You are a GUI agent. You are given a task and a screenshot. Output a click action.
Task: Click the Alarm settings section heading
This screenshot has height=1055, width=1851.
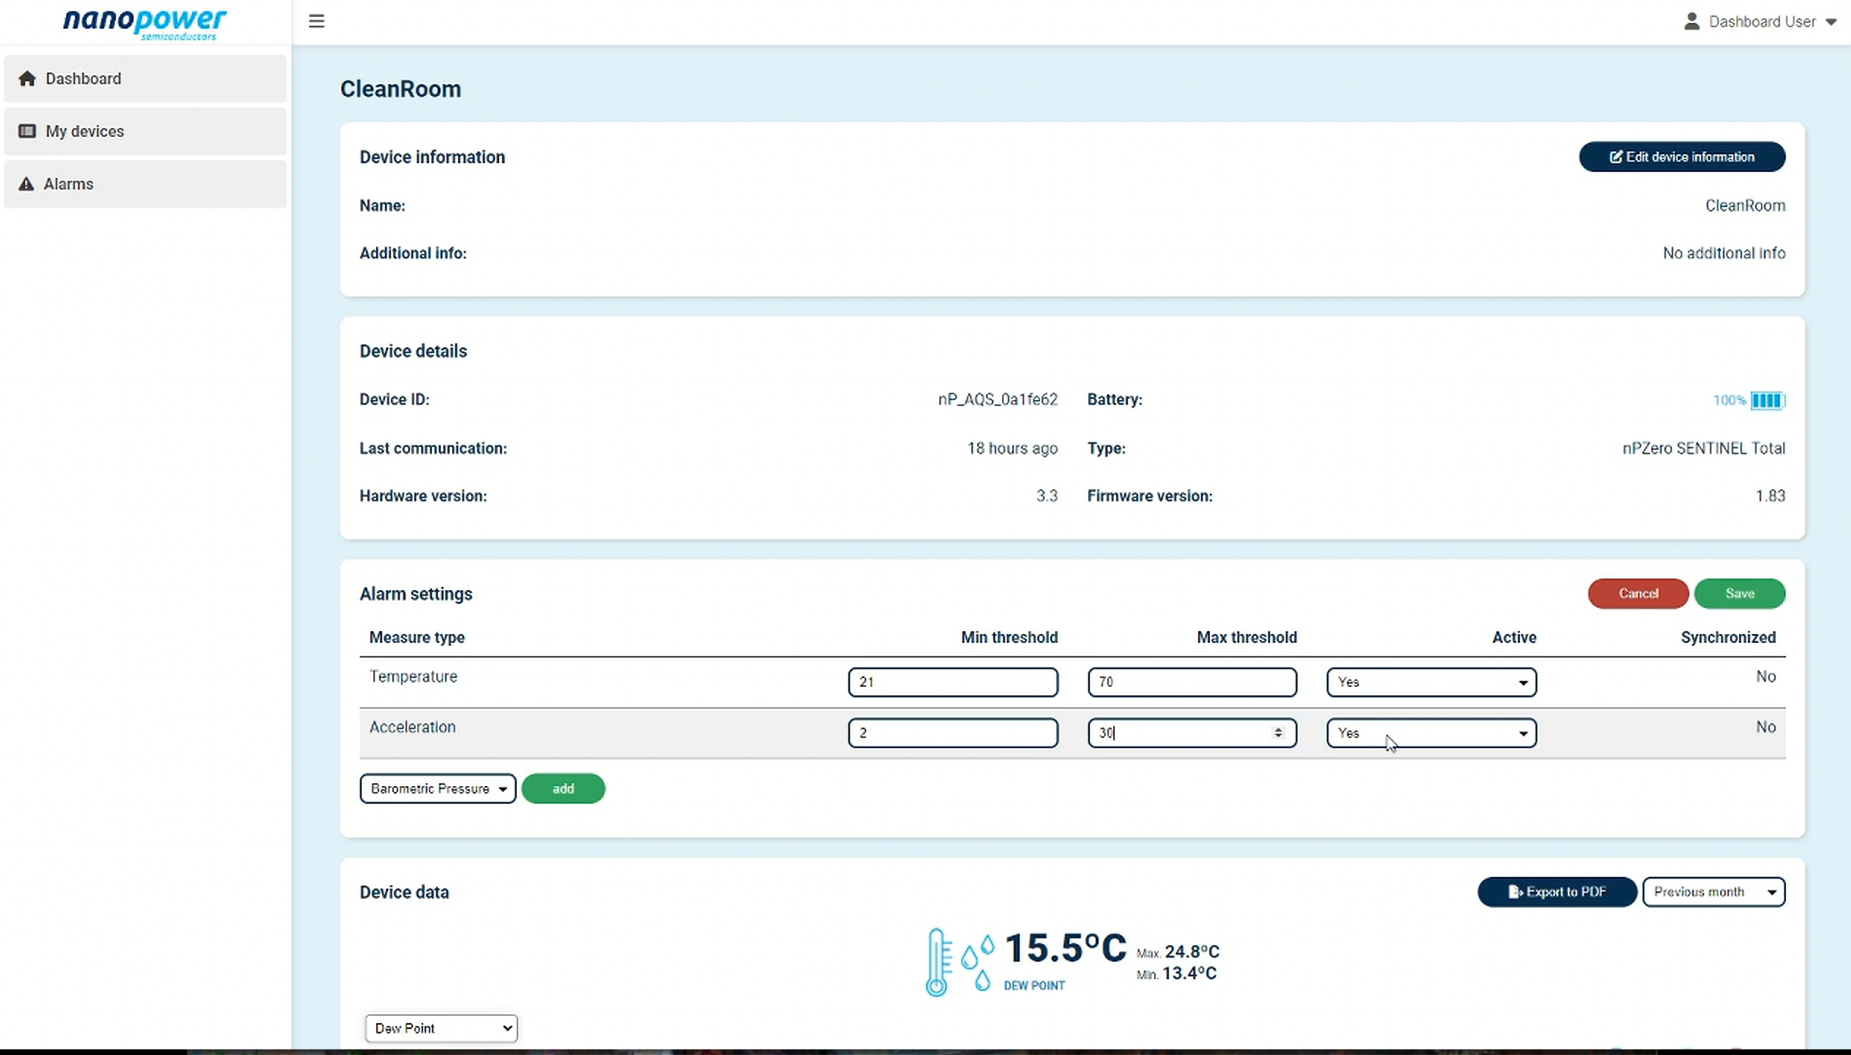[x=416, y=594]
